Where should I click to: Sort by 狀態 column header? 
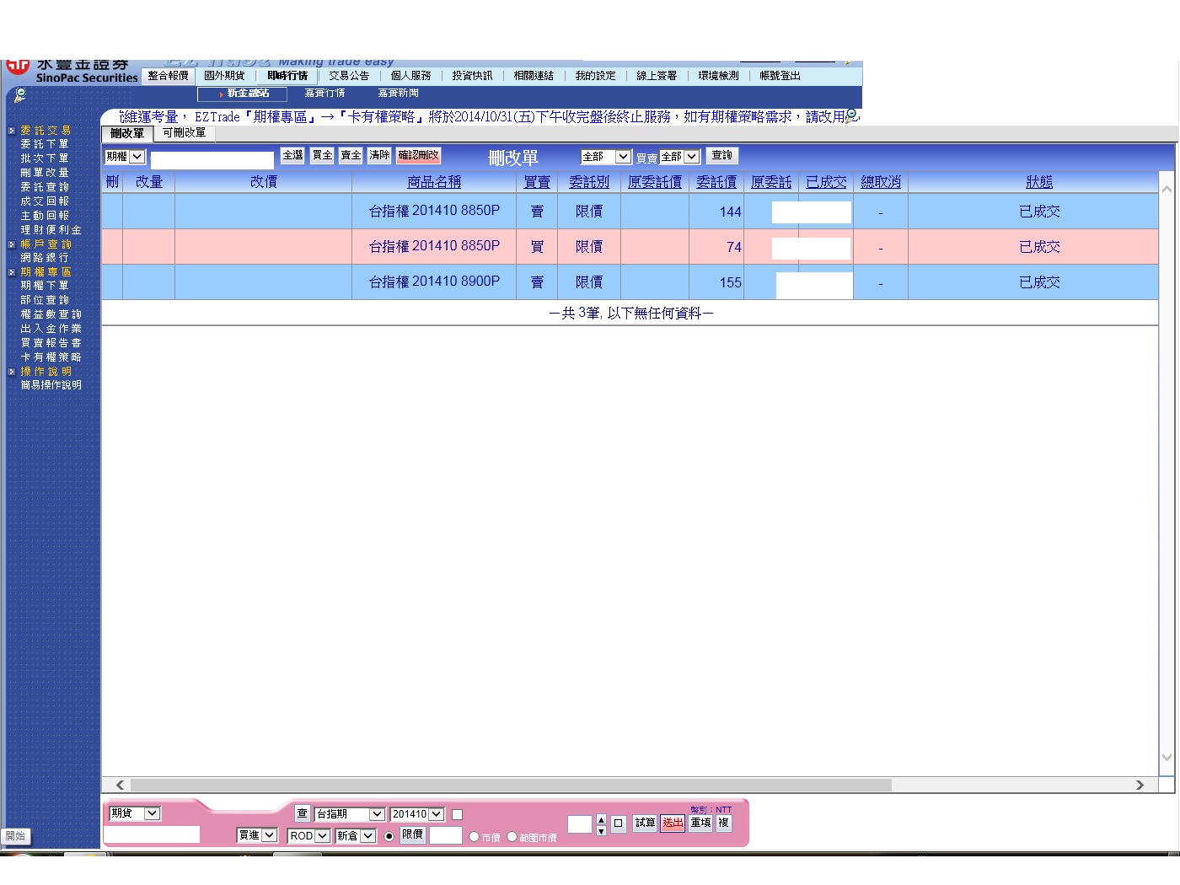1039,182
